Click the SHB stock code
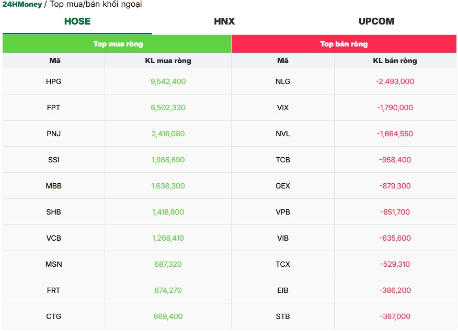Viewport: 458px width, 331px height. click(54, 212)
